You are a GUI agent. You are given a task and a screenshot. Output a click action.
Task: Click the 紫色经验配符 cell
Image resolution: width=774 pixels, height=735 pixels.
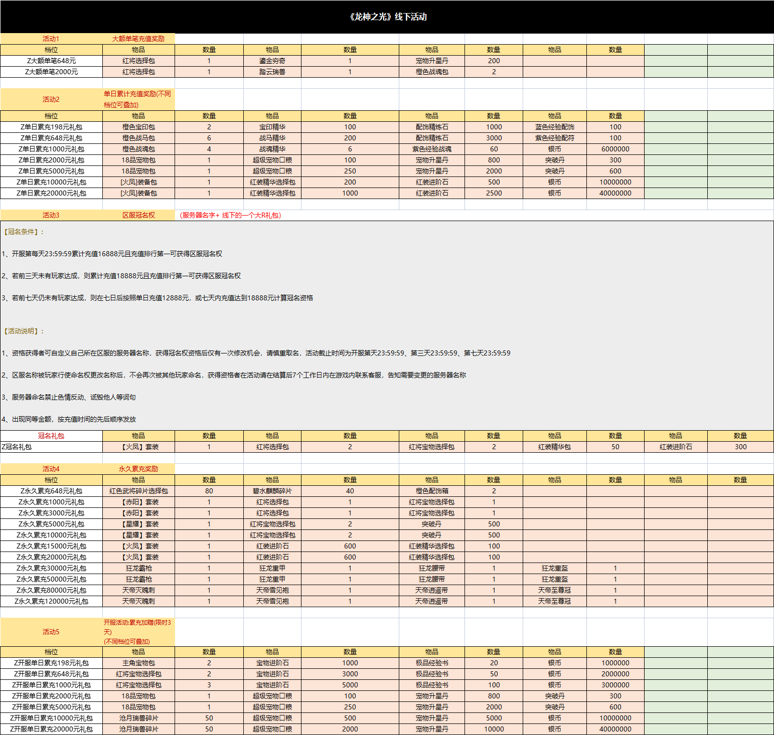tap(555, 138)
